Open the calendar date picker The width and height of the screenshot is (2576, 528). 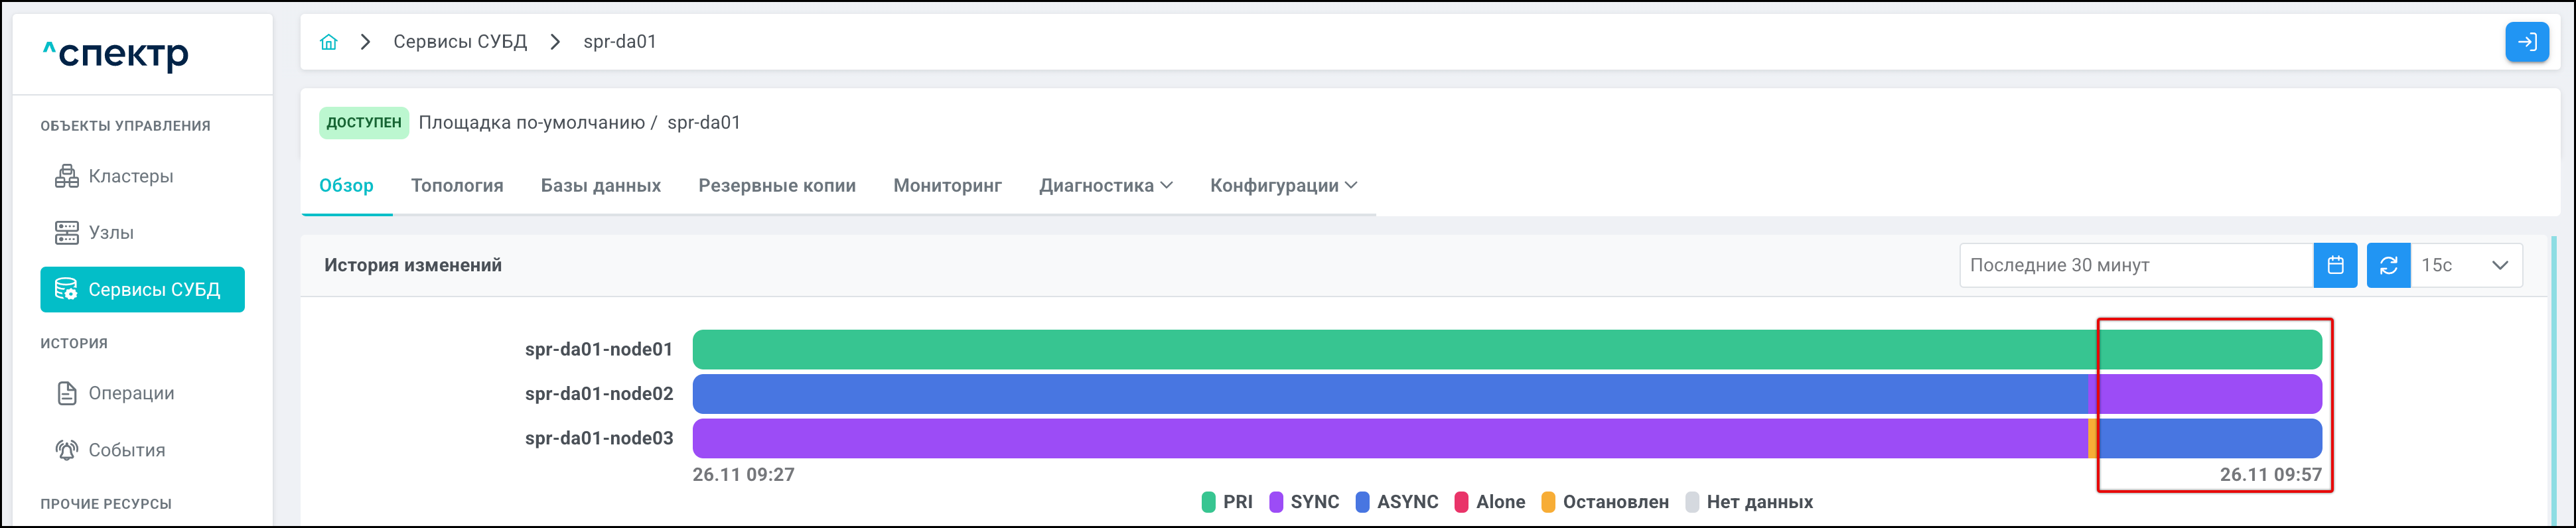[2335, 265]
